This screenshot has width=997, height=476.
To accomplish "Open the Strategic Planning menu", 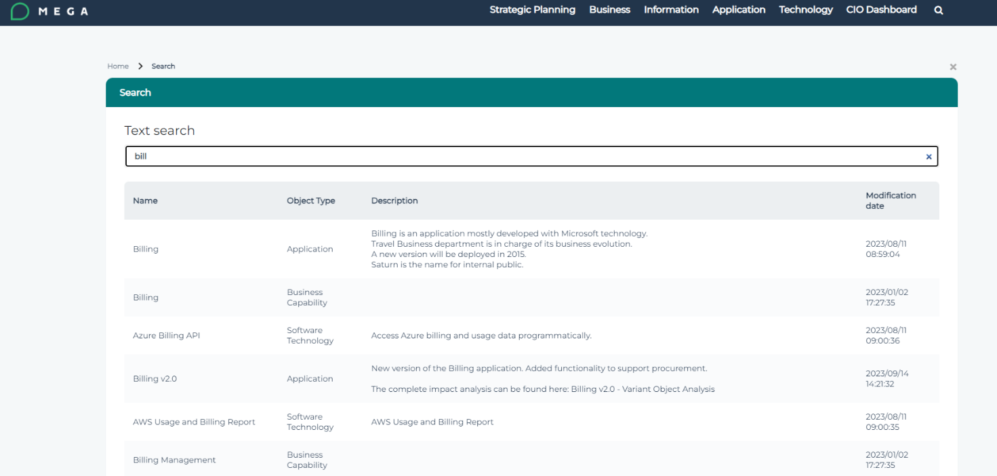I will tap(532, 9).
